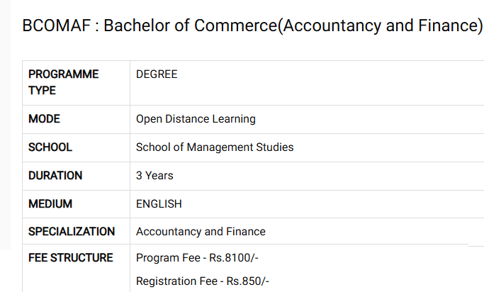Click the BCOMAF Bachelor of Commerce heading
Viewport: 484px width, 292px height.
tap(252, 26)
